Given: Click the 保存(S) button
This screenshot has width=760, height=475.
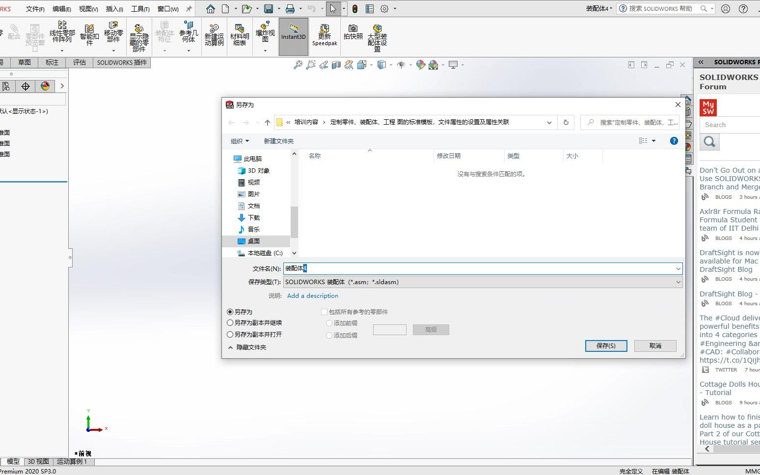Looking at the screenshot, I should [606, 346].
